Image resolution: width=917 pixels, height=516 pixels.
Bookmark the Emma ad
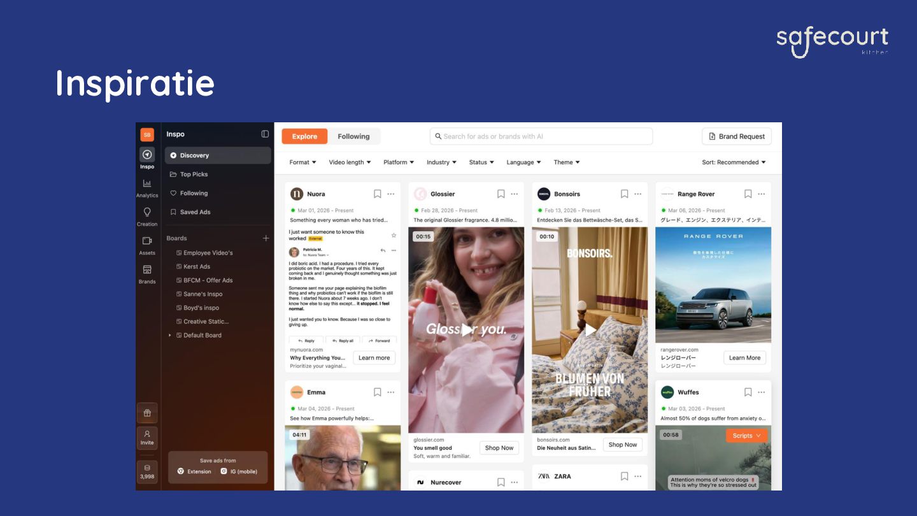377,392
